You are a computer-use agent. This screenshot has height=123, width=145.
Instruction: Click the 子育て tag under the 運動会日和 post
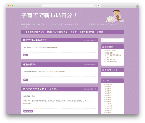click(26, 80)
